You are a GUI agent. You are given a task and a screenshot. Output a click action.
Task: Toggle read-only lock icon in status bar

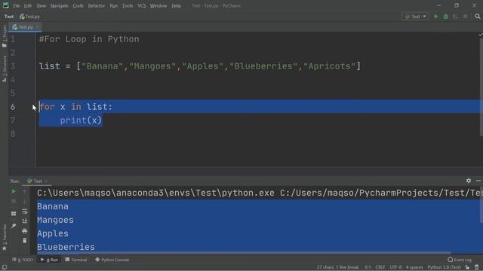tap(467, 267)
